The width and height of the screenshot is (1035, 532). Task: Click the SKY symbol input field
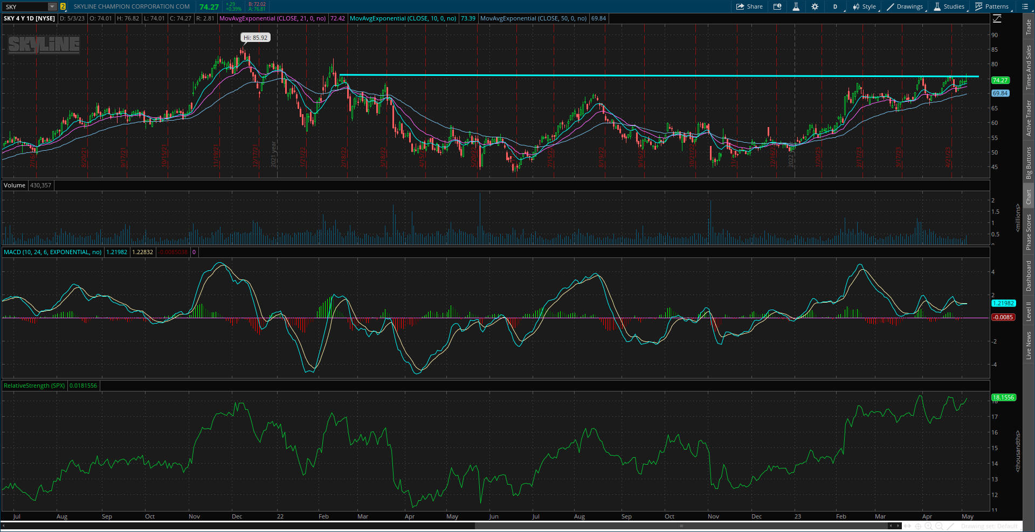(25, 6)
